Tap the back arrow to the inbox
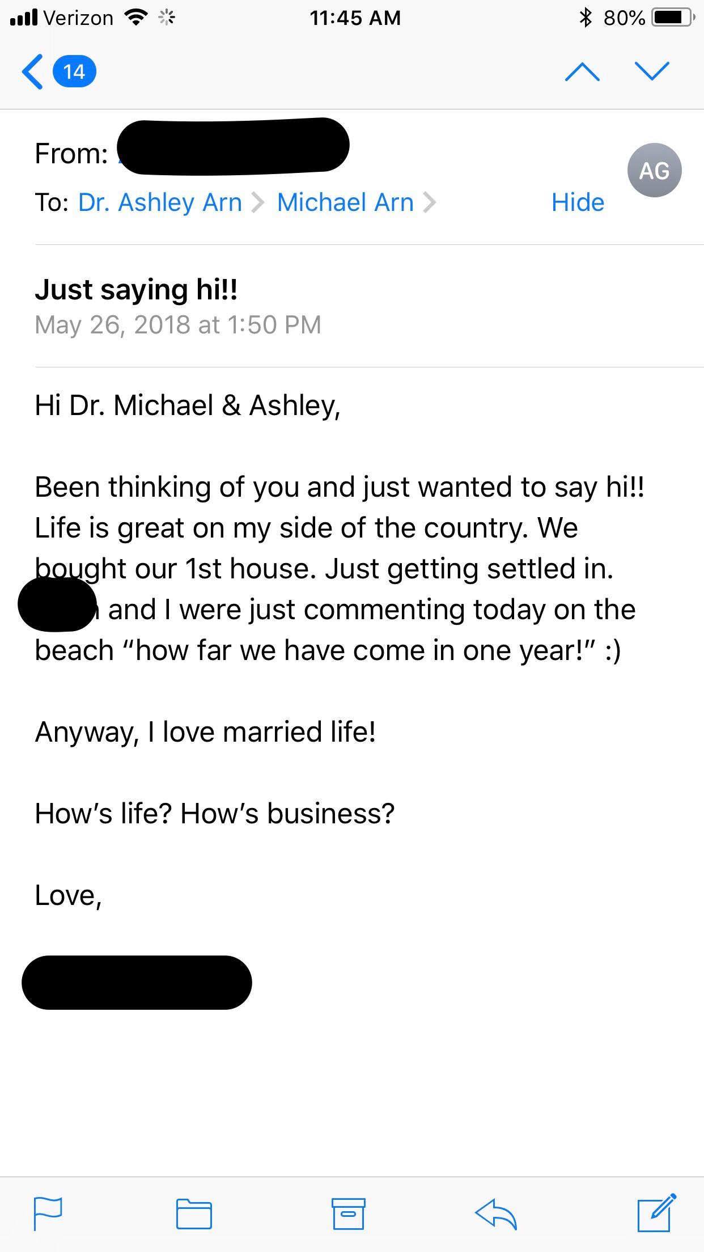 [x=32, y=71]
